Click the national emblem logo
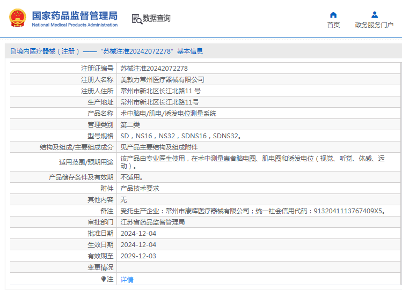The image size is (402, 291). [18, 18]
